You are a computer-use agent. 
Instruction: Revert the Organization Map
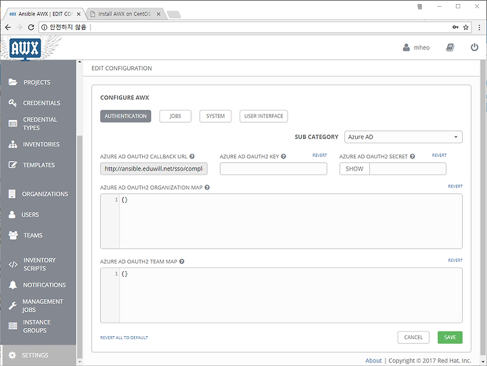455,186
